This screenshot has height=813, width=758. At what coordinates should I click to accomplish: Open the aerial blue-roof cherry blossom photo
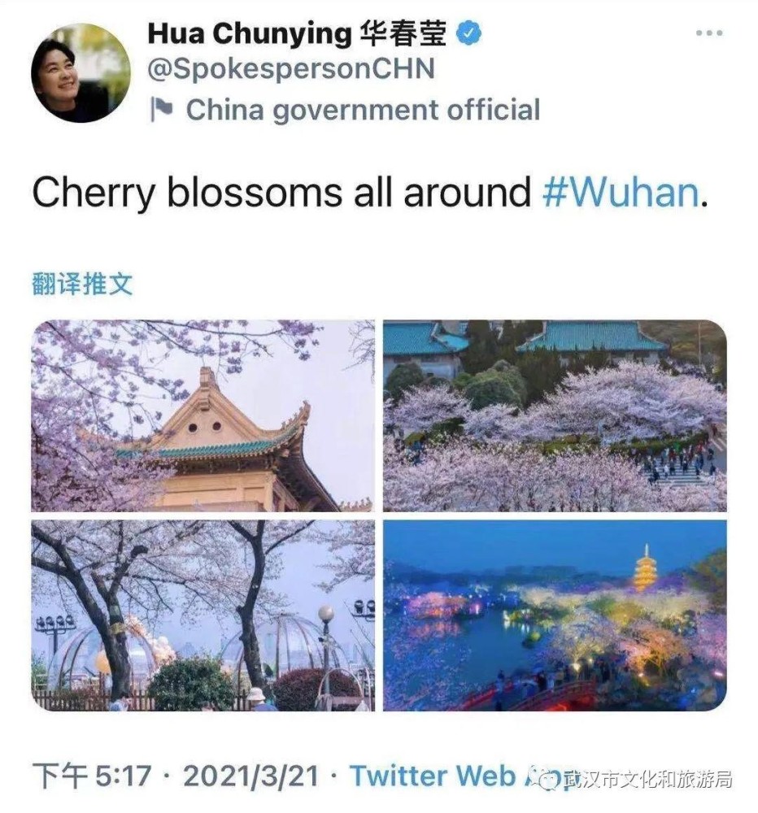click(x=555, y=415)
